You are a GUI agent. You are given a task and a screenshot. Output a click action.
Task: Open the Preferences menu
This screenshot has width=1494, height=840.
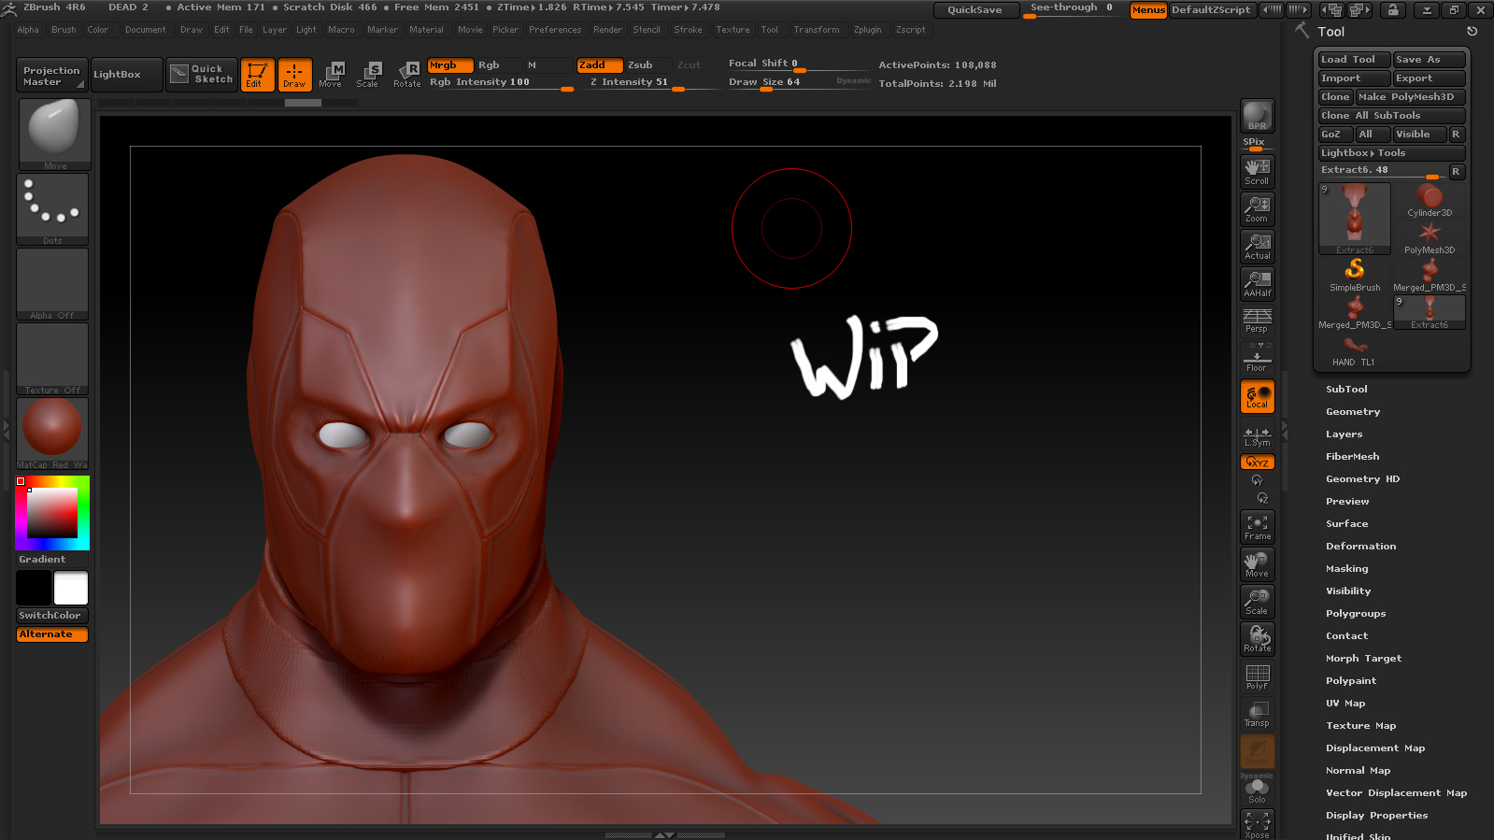click(x=555, y=30)
